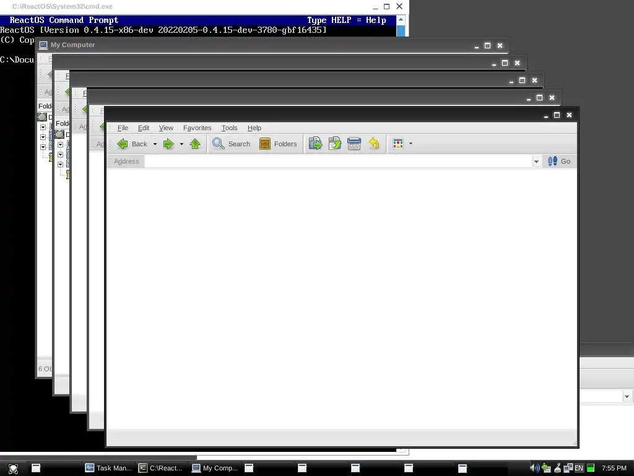Image resolution: width=634 pixels, height=476 pixels.
Task: Open the Favorites menu
Action: click(198, 128)
